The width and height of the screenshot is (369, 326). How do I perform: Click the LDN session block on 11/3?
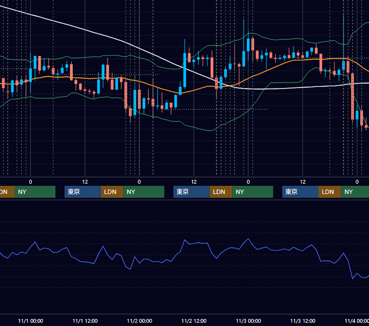[x=330, y=192]
